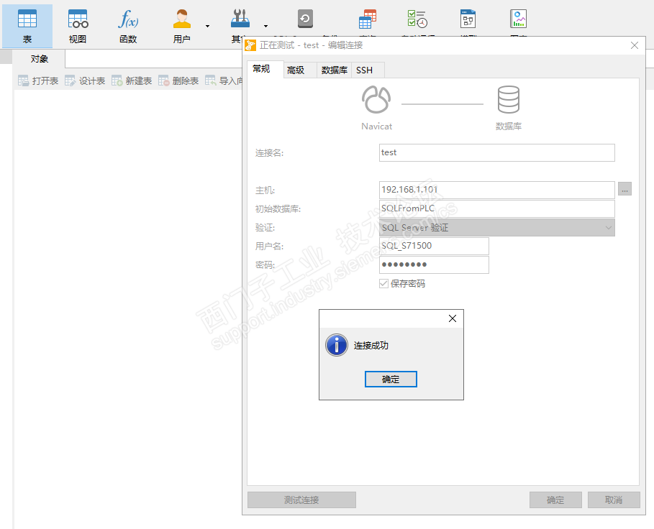Click the 主机 field with 192.168.1.101
Image resolution: width=654 pixels, height=529 pixels.
click(x=496, y=190)
